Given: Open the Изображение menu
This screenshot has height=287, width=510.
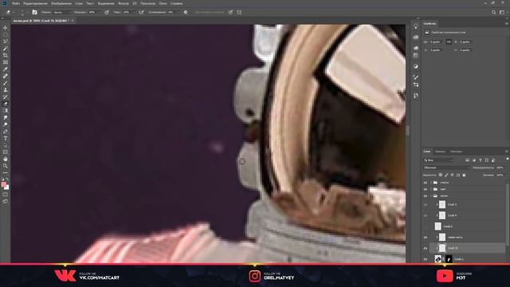Looking at the screenshot, I should pos(61,3).
